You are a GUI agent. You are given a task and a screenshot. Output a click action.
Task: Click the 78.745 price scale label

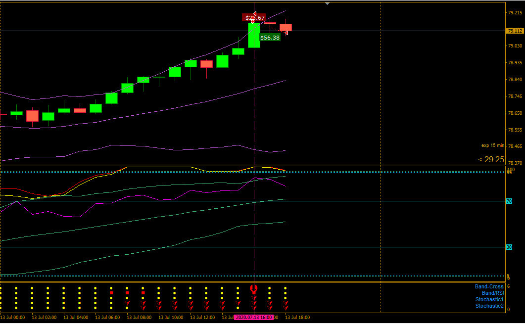point(515,96)
